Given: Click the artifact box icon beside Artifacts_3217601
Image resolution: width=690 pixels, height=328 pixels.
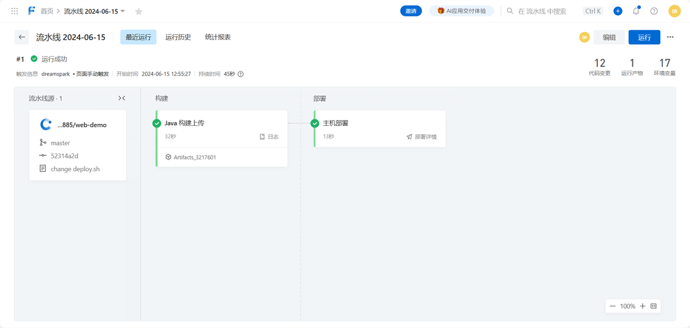Looking at the screenshot, I should [168, 157].
